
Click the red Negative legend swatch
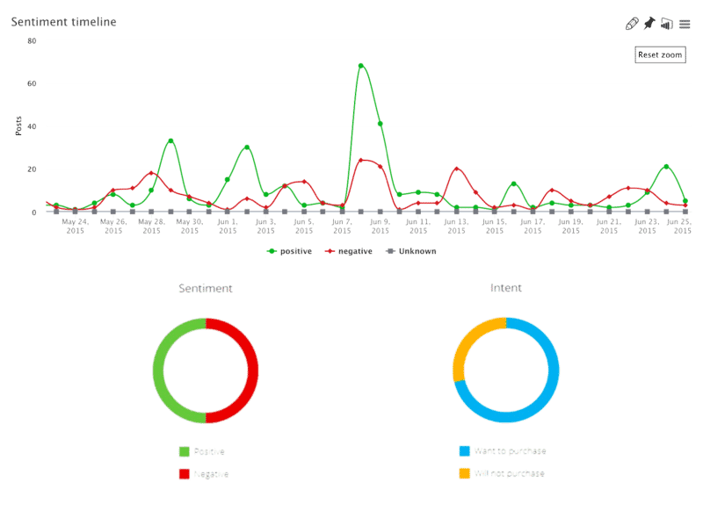[x=184, y=474]
